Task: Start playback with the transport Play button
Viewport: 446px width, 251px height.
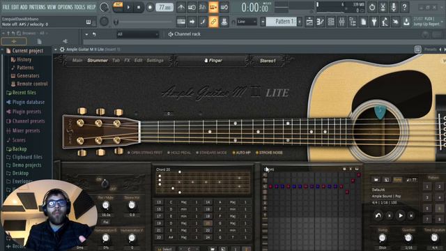Action: coord(128,8)
